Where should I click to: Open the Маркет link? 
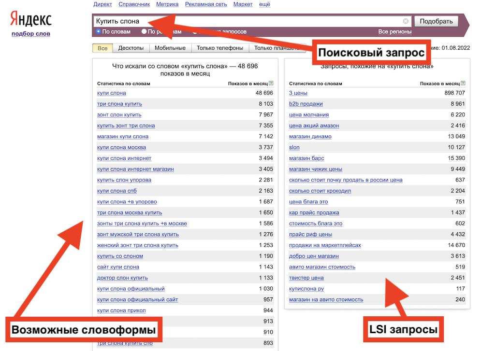pos(243,4)
